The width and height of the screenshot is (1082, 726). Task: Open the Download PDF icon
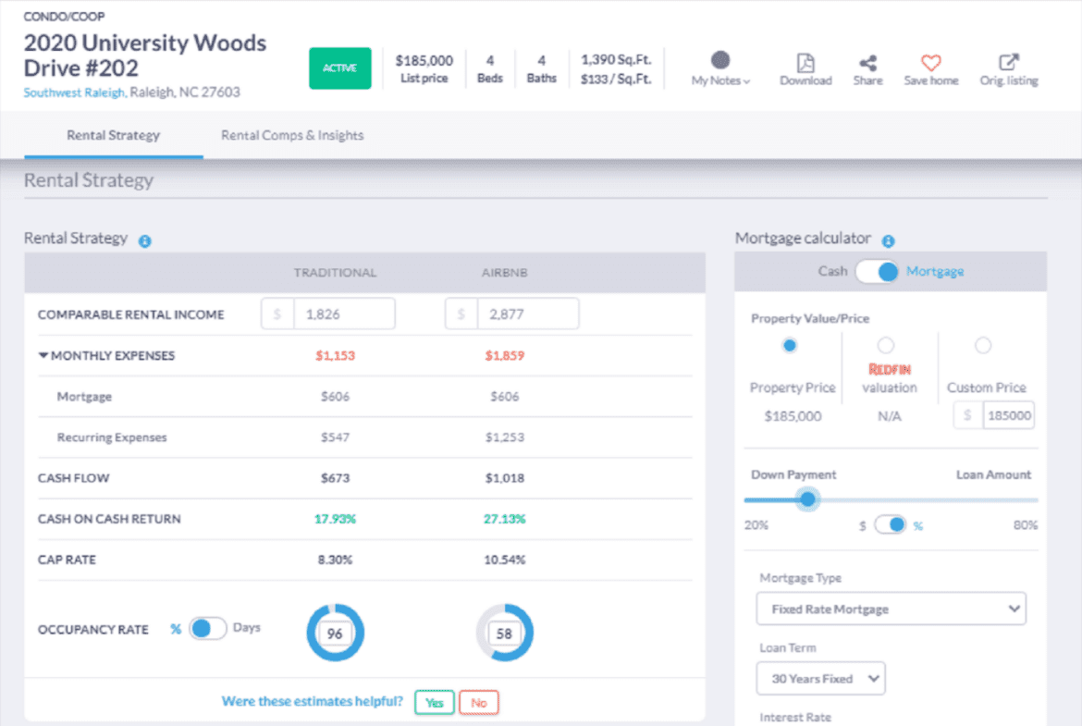tap(805, 61)
